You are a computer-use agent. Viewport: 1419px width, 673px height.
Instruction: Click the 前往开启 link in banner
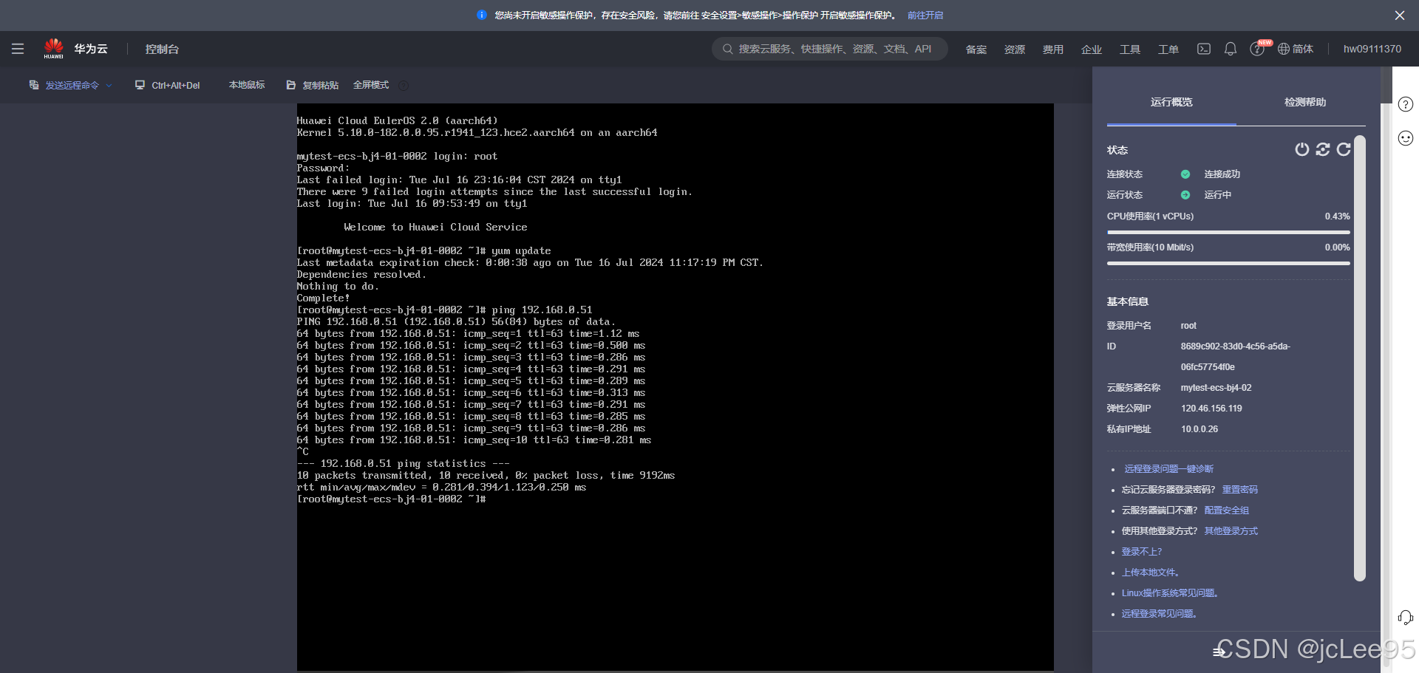click(925, 15)
